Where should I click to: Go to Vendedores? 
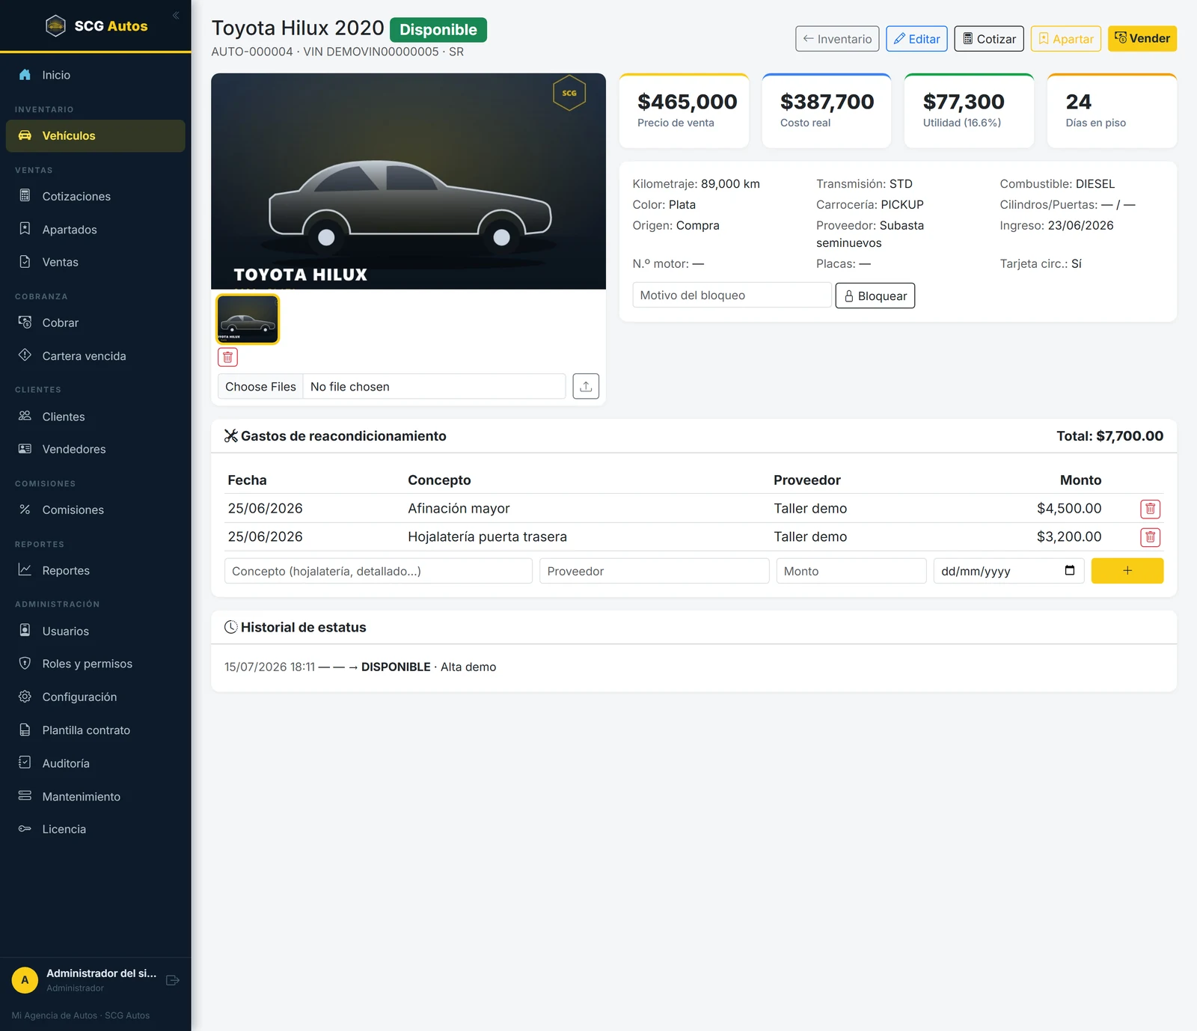pos(96,449)
